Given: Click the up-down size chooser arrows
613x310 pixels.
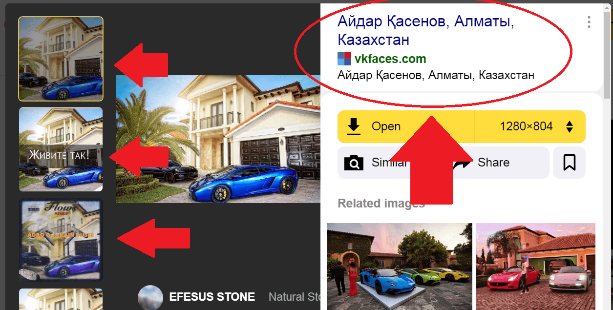Looking at the screenshot, I should pos(569,127).
